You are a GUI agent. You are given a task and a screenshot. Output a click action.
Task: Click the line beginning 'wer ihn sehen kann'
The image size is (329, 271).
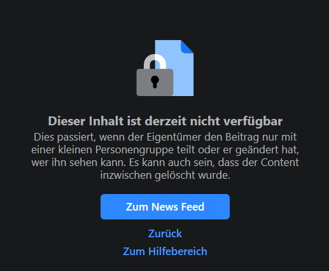[x=165, y=163]
